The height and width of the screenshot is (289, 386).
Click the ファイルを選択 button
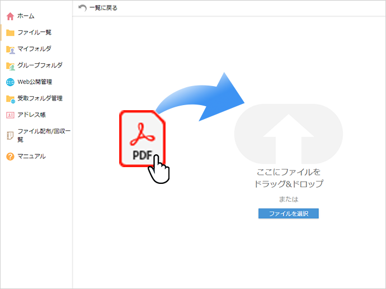click(x=289, y=214)
